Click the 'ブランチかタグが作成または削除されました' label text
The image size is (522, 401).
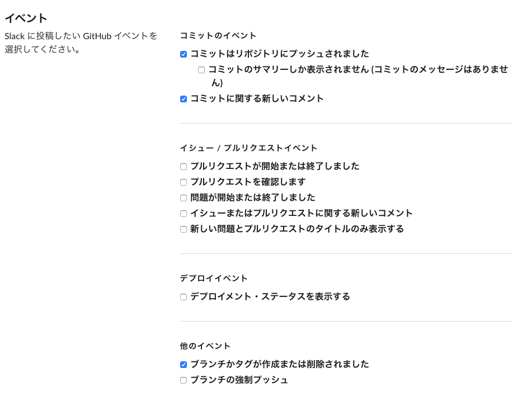(279, 364)
